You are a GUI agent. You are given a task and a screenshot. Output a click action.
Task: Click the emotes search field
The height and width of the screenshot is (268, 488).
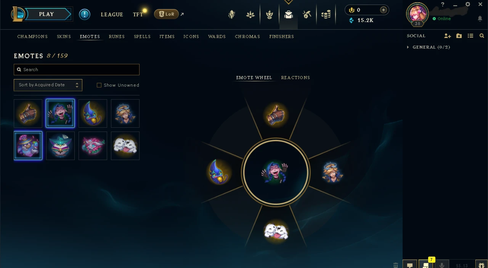tap(77, 70)
